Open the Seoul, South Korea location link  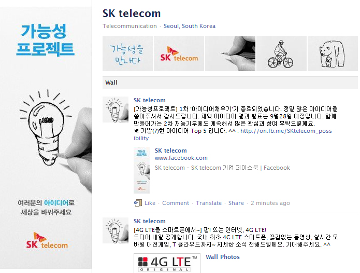(190, 26)
